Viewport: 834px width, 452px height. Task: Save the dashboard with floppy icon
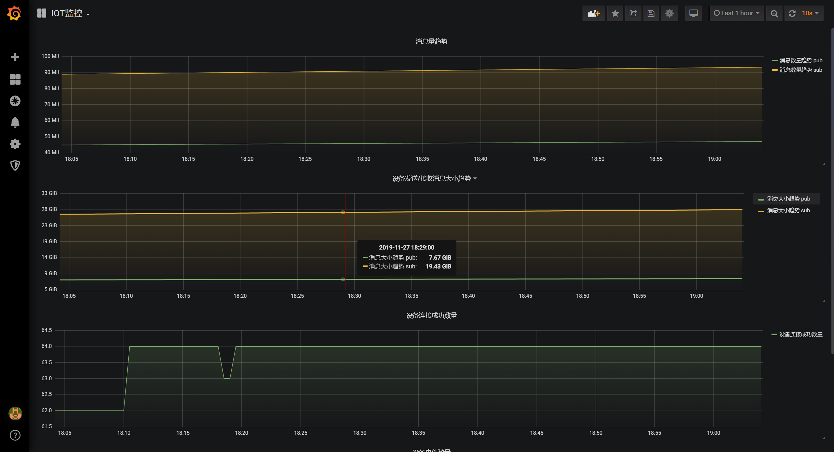tap(651, 13)
